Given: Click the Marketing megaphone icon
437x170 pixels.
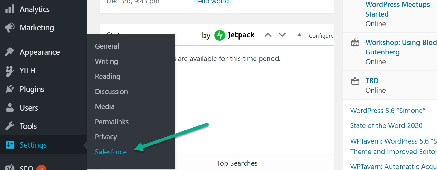Looking at the screenshot, I should coord(10,28).
